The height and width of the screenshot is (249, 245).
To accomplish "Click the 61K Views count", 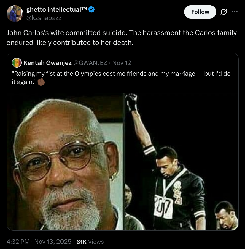I will tap(90, 242).
